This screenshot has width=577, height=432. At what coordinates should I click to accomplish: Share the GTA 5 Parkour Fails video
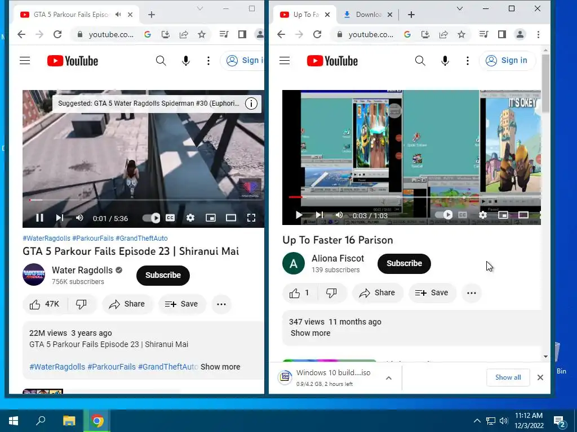pos(127,304)
